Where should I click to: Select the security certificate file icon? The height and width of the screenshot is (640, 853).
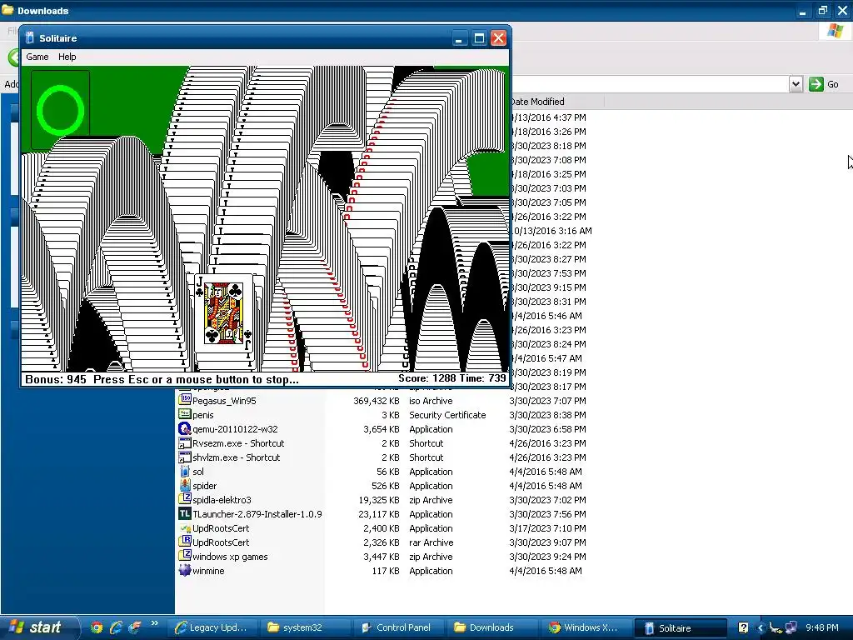tap(185, 414)
